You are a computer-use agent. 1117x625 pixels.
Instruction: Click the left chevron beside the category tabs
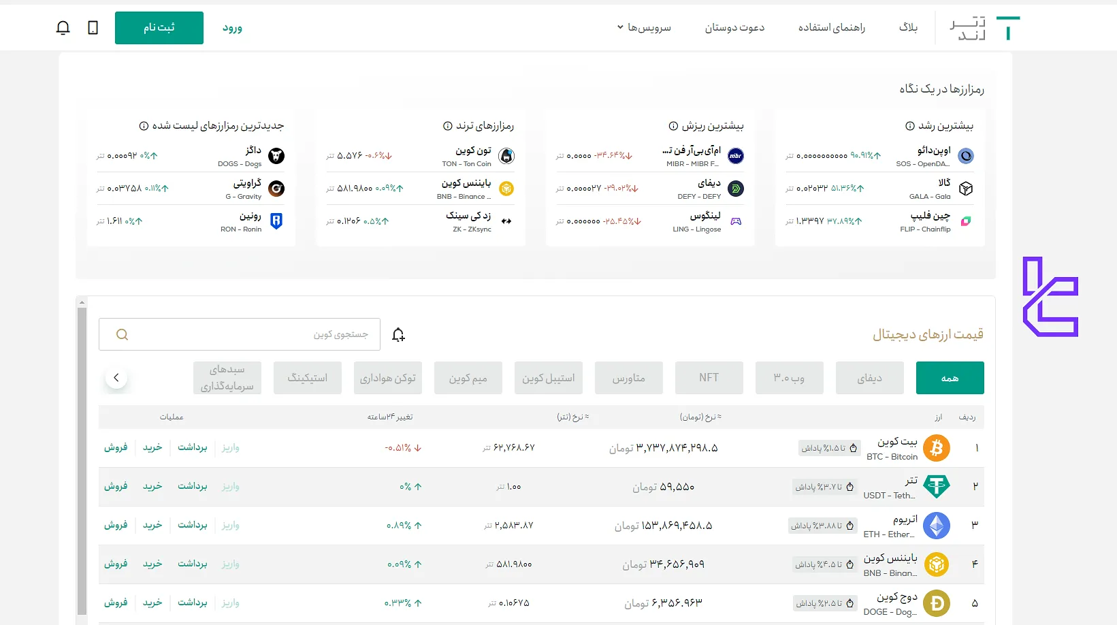116,377
